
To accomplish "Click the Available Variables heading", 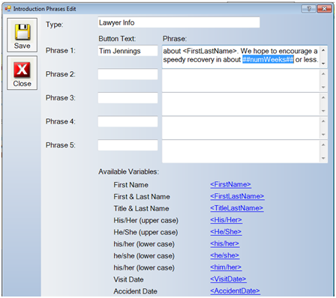I will click(128, 171).
